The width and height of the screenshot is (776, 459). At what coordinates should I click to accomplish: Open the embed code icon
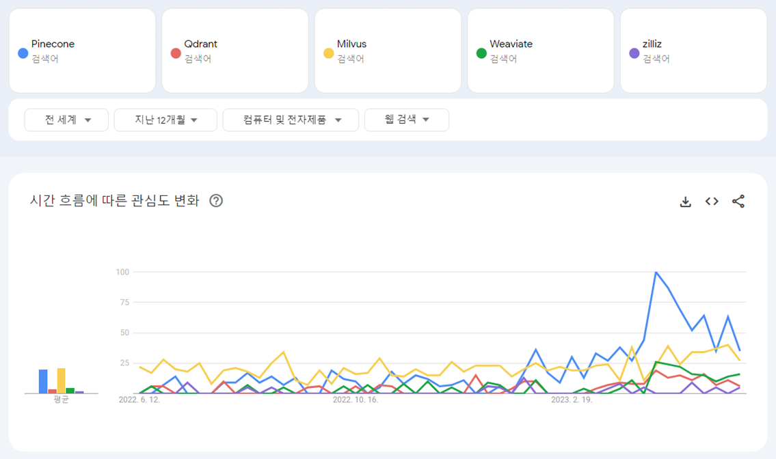click(x=712, y=201)
